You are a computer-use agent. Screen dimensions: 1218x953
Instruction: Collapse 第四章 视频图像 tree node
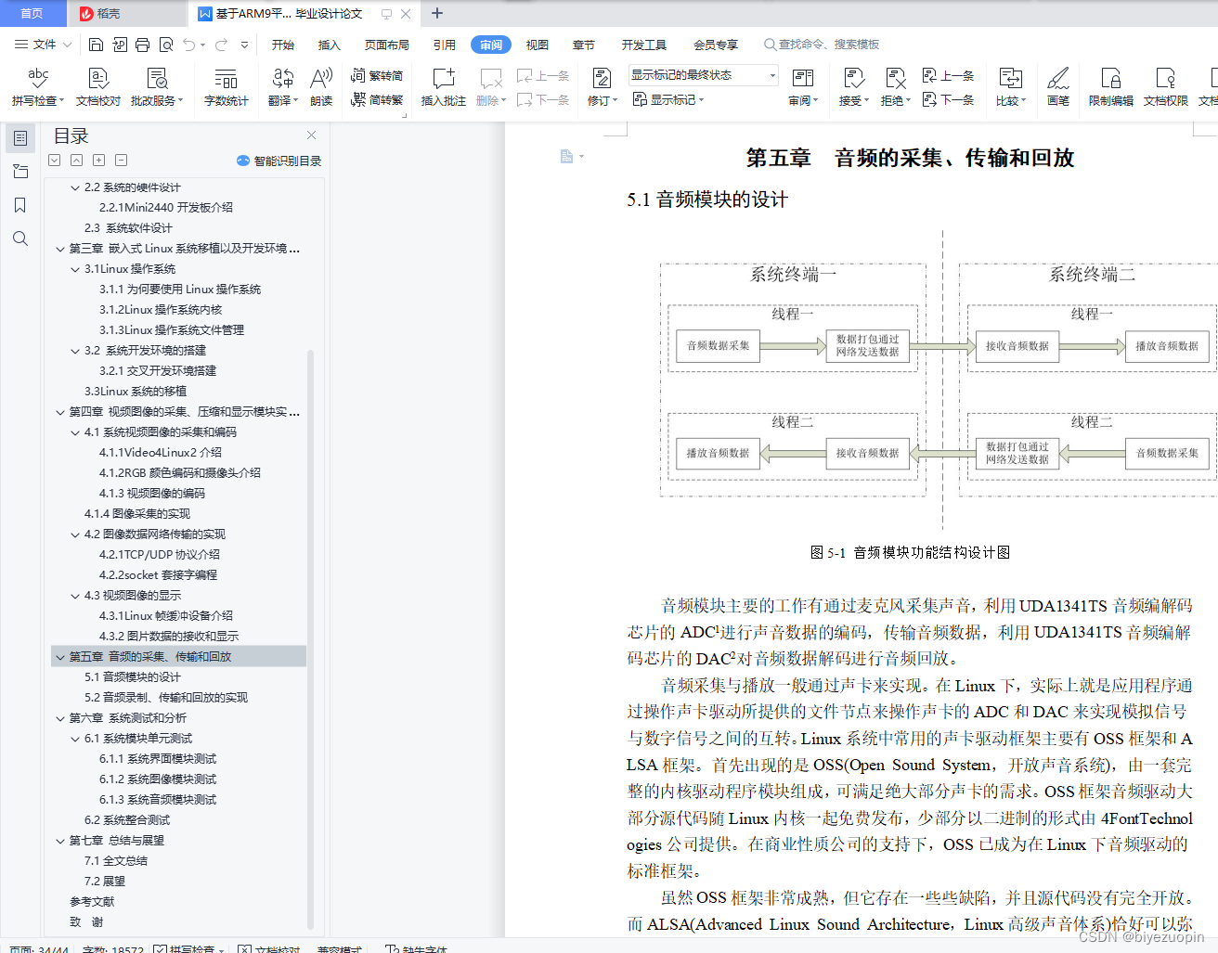coord(60,412)
